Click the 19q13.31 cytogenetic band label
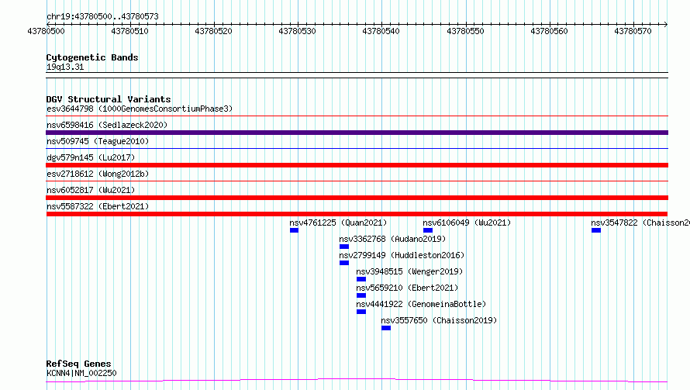This screenshot has width=690, height=390. 64,67
